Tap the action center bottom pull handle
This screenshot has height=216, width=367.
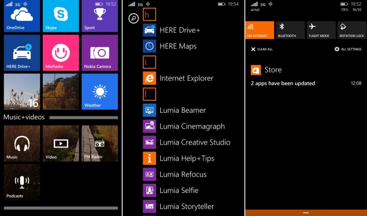coord(306,213)
